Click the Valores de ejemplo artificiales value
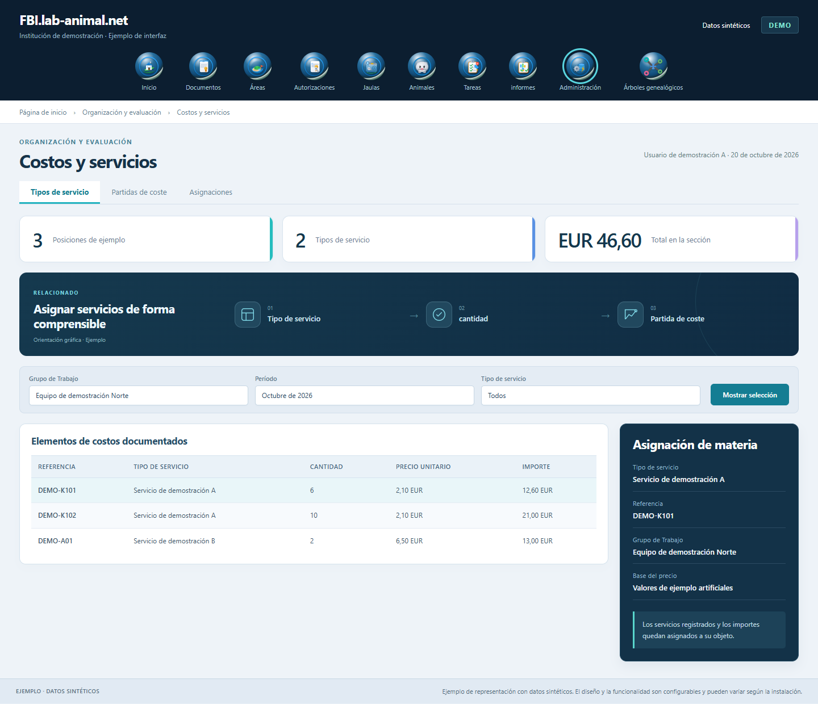The width and height of the screenshot is (818, 704). [x=683, y=588]
